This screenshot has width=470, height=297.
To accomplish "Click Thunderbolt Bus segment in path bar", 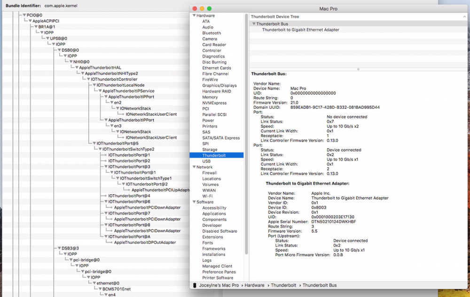I will [320, 285].
